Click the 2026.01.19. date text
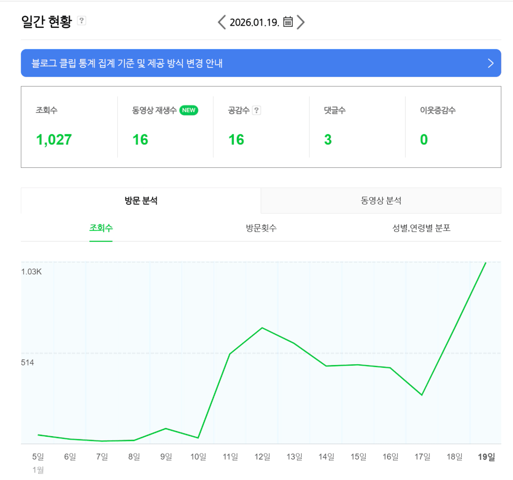 pyautogui.click(x=254, y=22)
